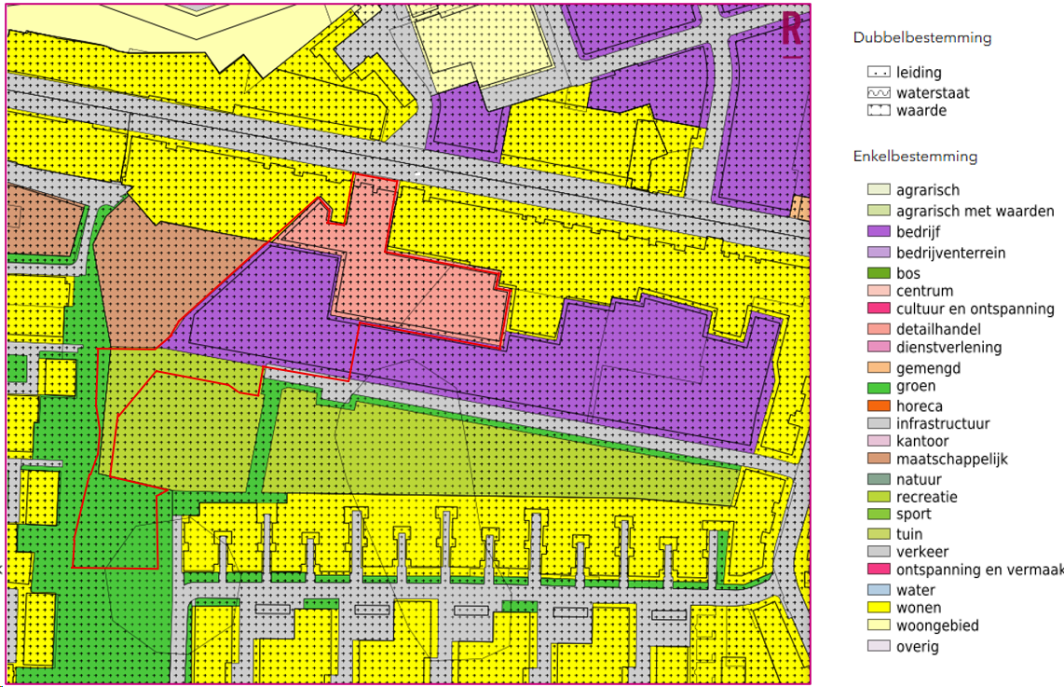Image resolution: width=1064 pixels, height=687 pixels.
Task: Click the overig swatch
Action: click(x=879, y=646)
